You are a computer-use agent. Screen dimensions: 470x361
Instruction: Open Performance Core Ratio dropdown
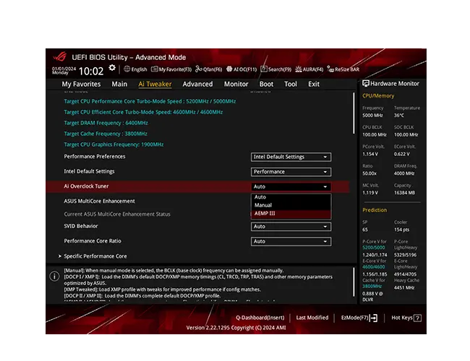pyautogui.click(x=291, y=242)
